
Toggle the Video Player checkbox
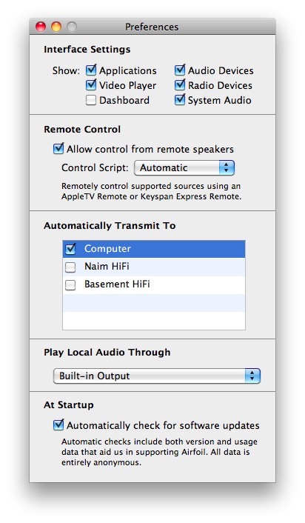click(x=91, y=85)
